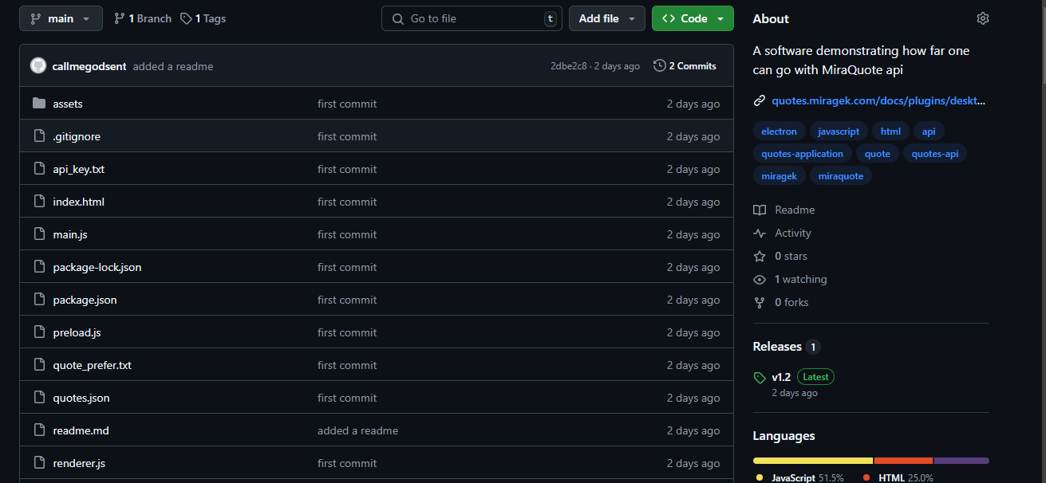The image size is (1046, 483).
Task: Open the About settings gear icon
Action: click(983, 18)
